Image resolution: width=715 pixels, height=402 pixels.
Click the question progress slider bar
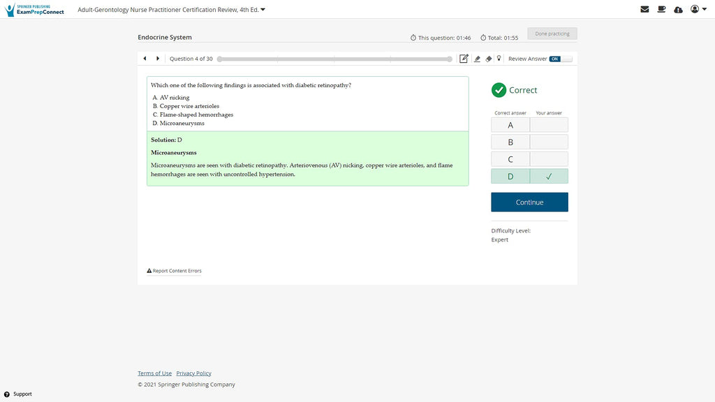coord(335,59)
